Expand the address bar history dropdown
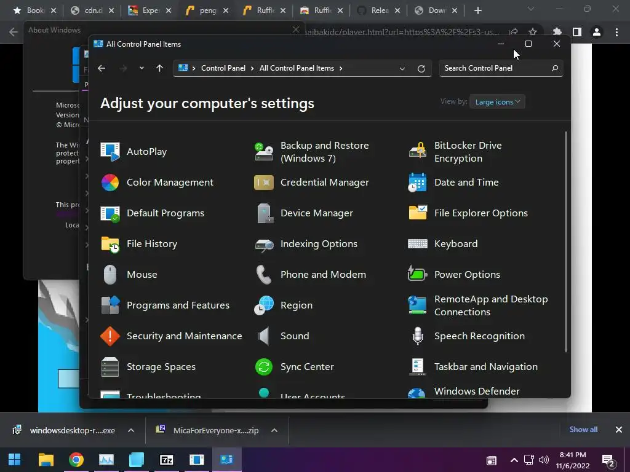This screenshot has width=630, height=472. (402, 69)
